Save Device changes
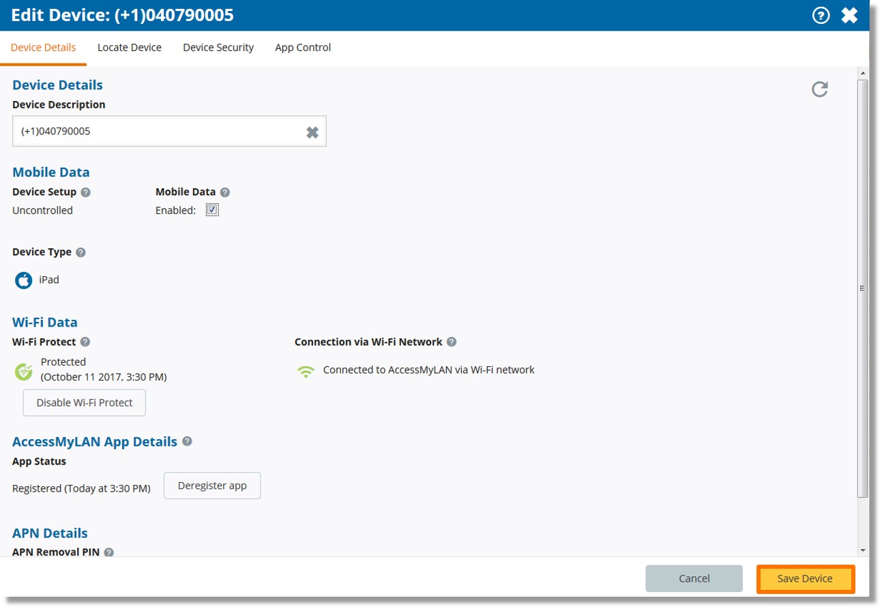 [x=805, y=578]
